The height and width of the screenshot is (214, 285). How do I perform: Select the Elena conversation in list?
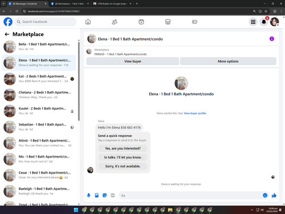pos(39,63)
